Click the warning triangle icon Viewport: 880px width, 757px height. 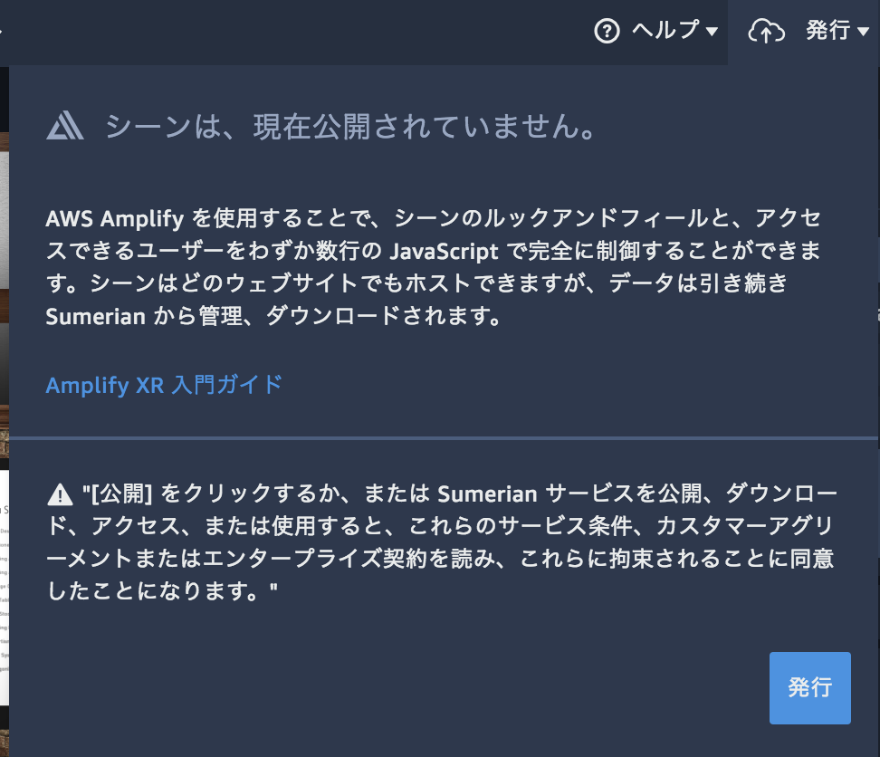click(x=60, y=494)
